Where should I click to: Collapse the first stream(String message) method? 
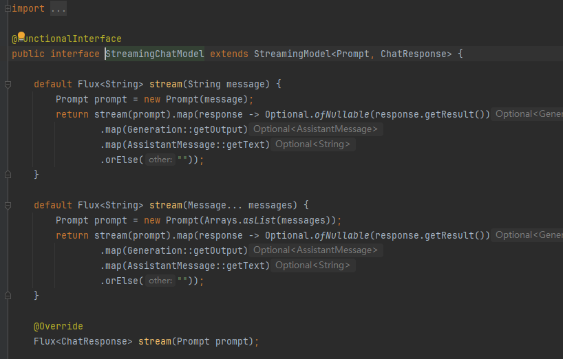click(8, 85)
